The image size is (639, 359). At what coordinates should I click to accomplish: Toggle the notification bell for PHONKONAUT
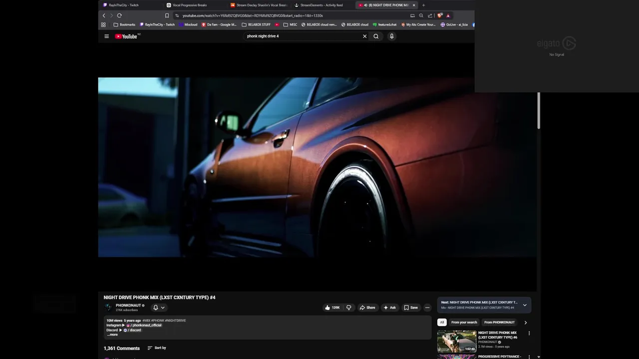[155, 308]
